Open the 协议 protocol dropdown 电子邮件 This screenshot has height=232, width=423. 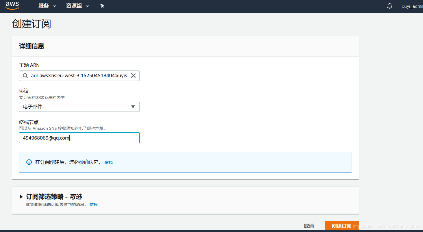click(x=79, y=107)
